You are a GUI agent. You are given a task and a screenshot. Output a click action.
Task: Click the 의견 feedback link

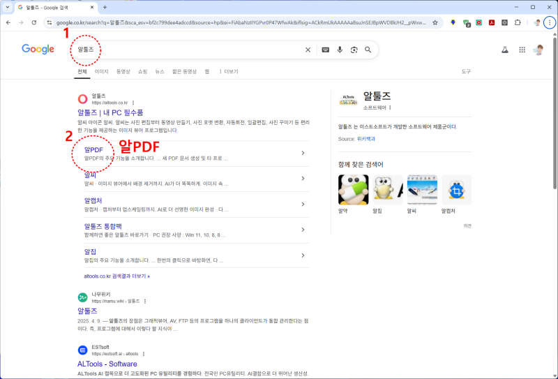pyautogui.click(x=467, y=226)
